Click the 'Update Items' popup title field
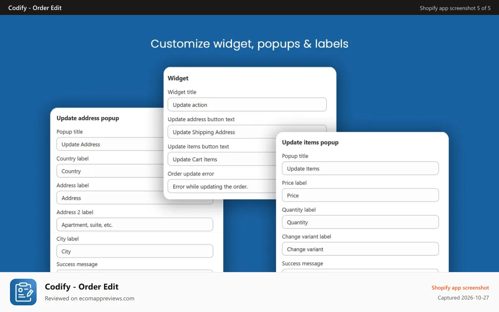Screen dimensions: 499x312 [x=360, y=168]
